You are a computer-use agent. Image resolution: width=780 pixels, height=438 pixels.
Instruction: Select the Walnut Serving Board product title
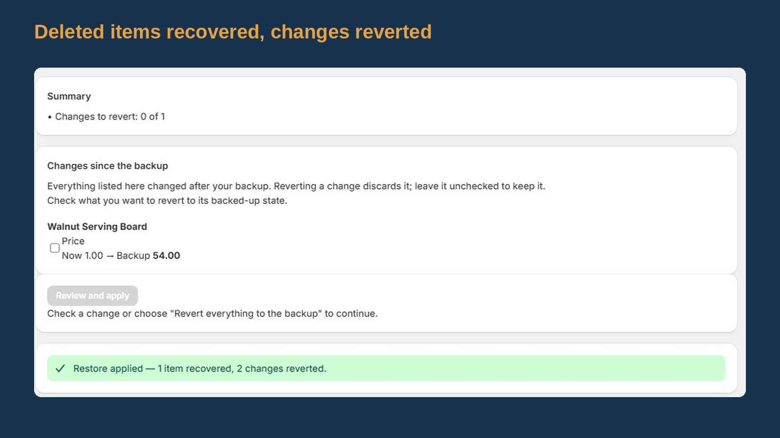pyautogui.click(x=97, y=226)
